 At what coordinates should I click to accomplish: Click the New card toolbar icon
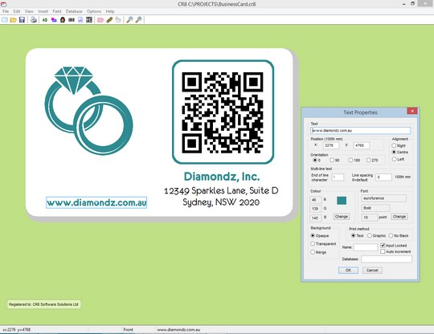tap(5, 20)
